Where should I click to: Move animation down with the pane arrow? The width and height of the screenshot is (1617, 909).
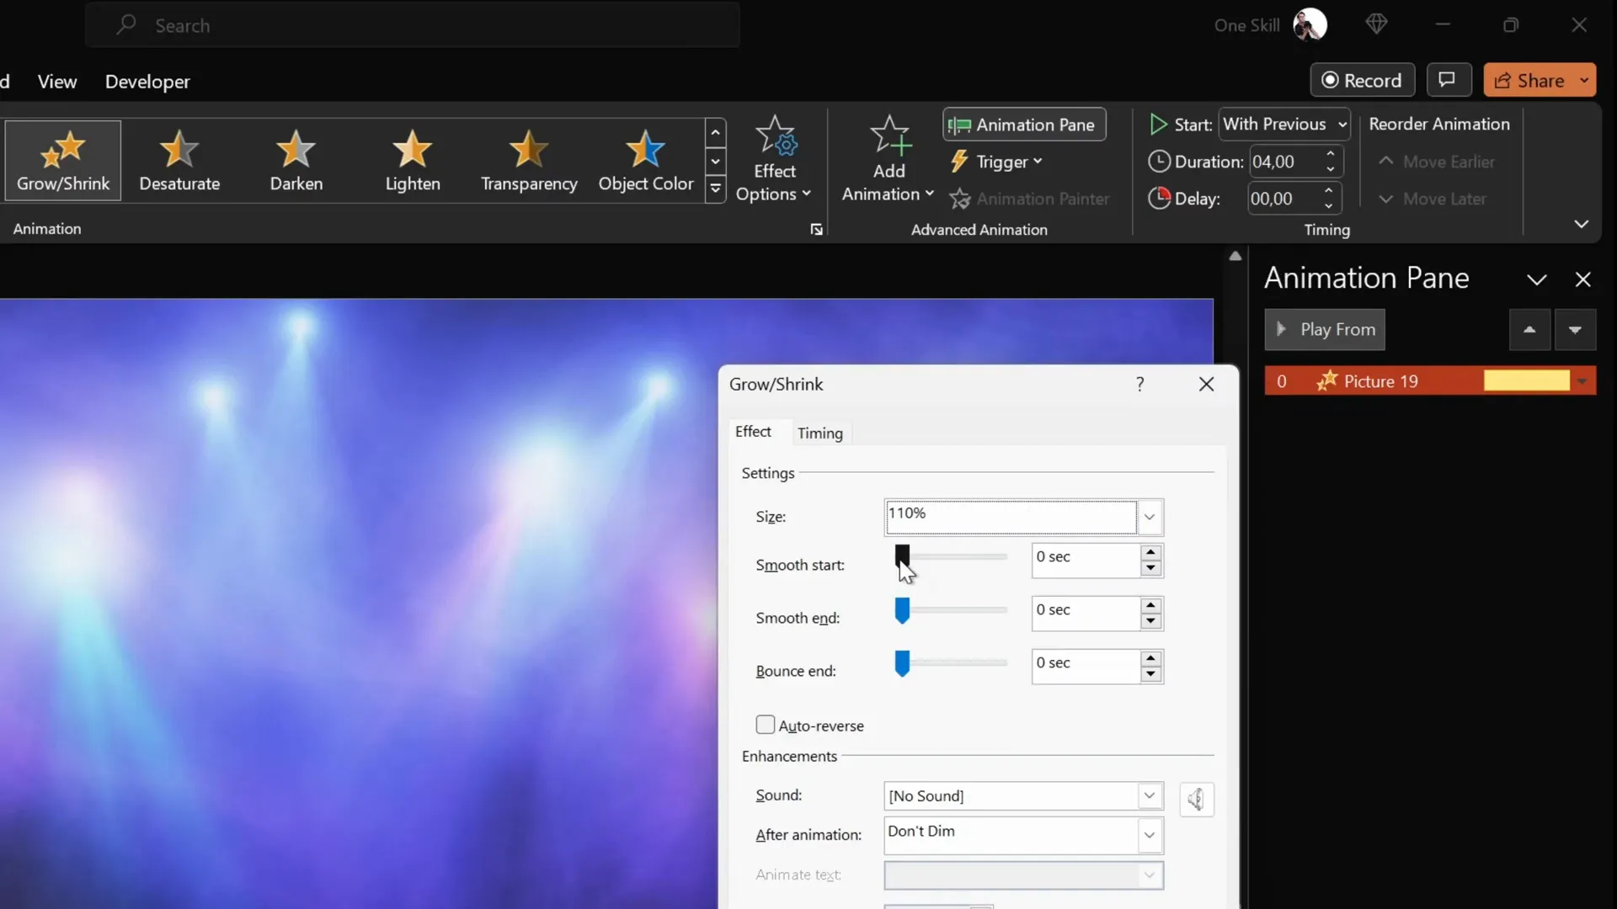pyautogui.click(x=1575, y=329)
